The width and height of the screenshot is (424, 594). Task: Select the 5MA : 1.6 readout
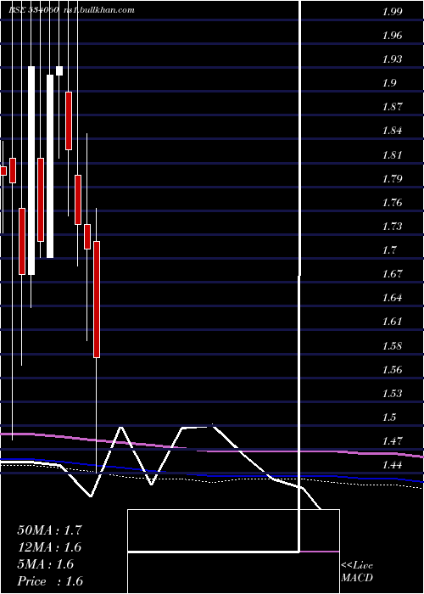[x=46, y=564]
